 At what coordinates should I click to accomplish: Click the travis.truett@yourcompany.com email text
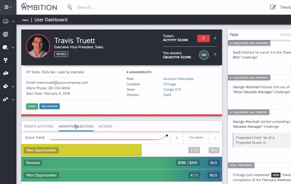click(62, 83)
